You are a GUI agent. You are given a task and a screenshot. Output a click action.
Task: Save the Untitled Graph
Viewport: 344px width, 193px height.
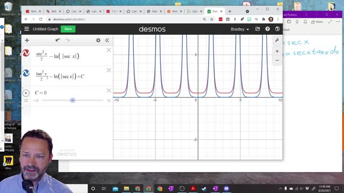coord(68,29)
